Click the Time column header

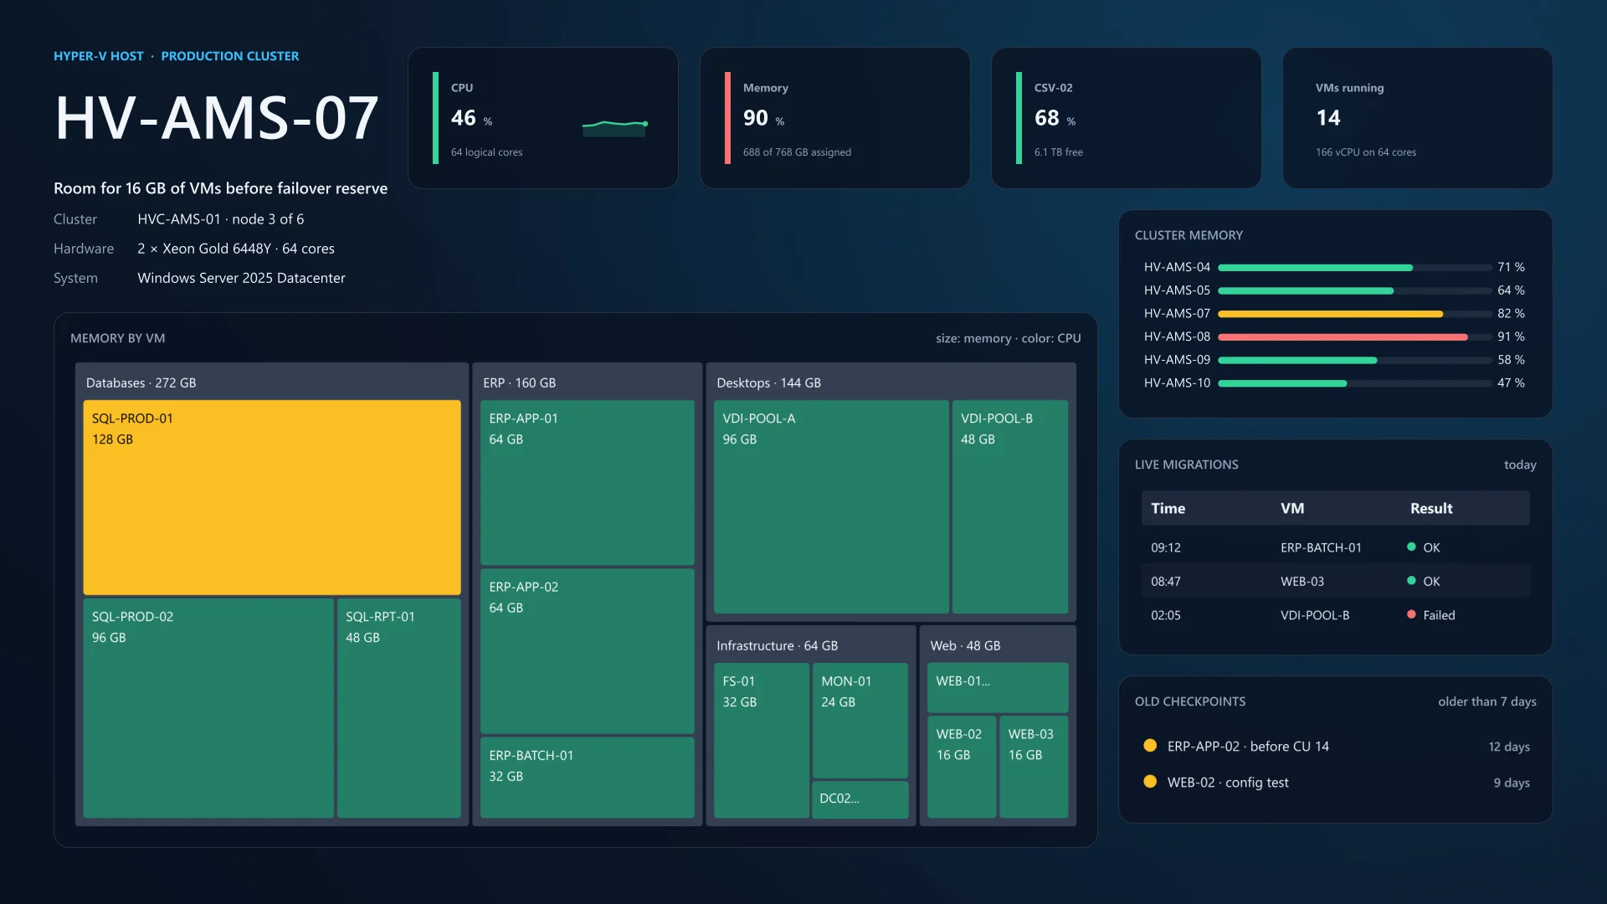pyautogui.click(x=1168, y=508)
